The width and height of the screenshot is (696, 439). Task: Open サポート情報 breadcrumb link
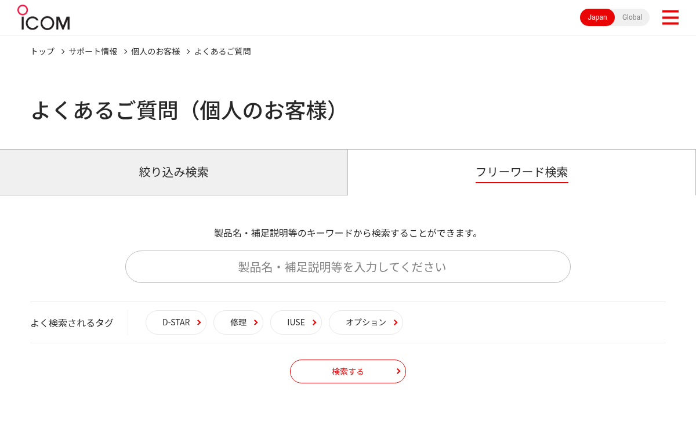pos(93,51)
